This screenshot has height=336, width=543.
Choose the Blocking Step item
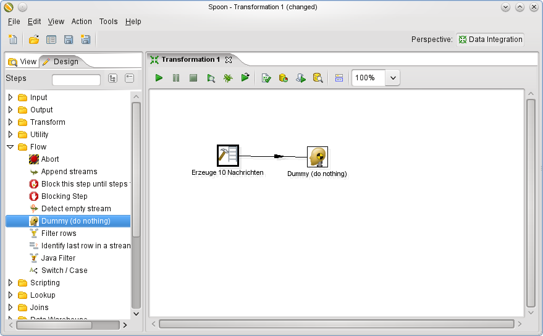(58, 196)
